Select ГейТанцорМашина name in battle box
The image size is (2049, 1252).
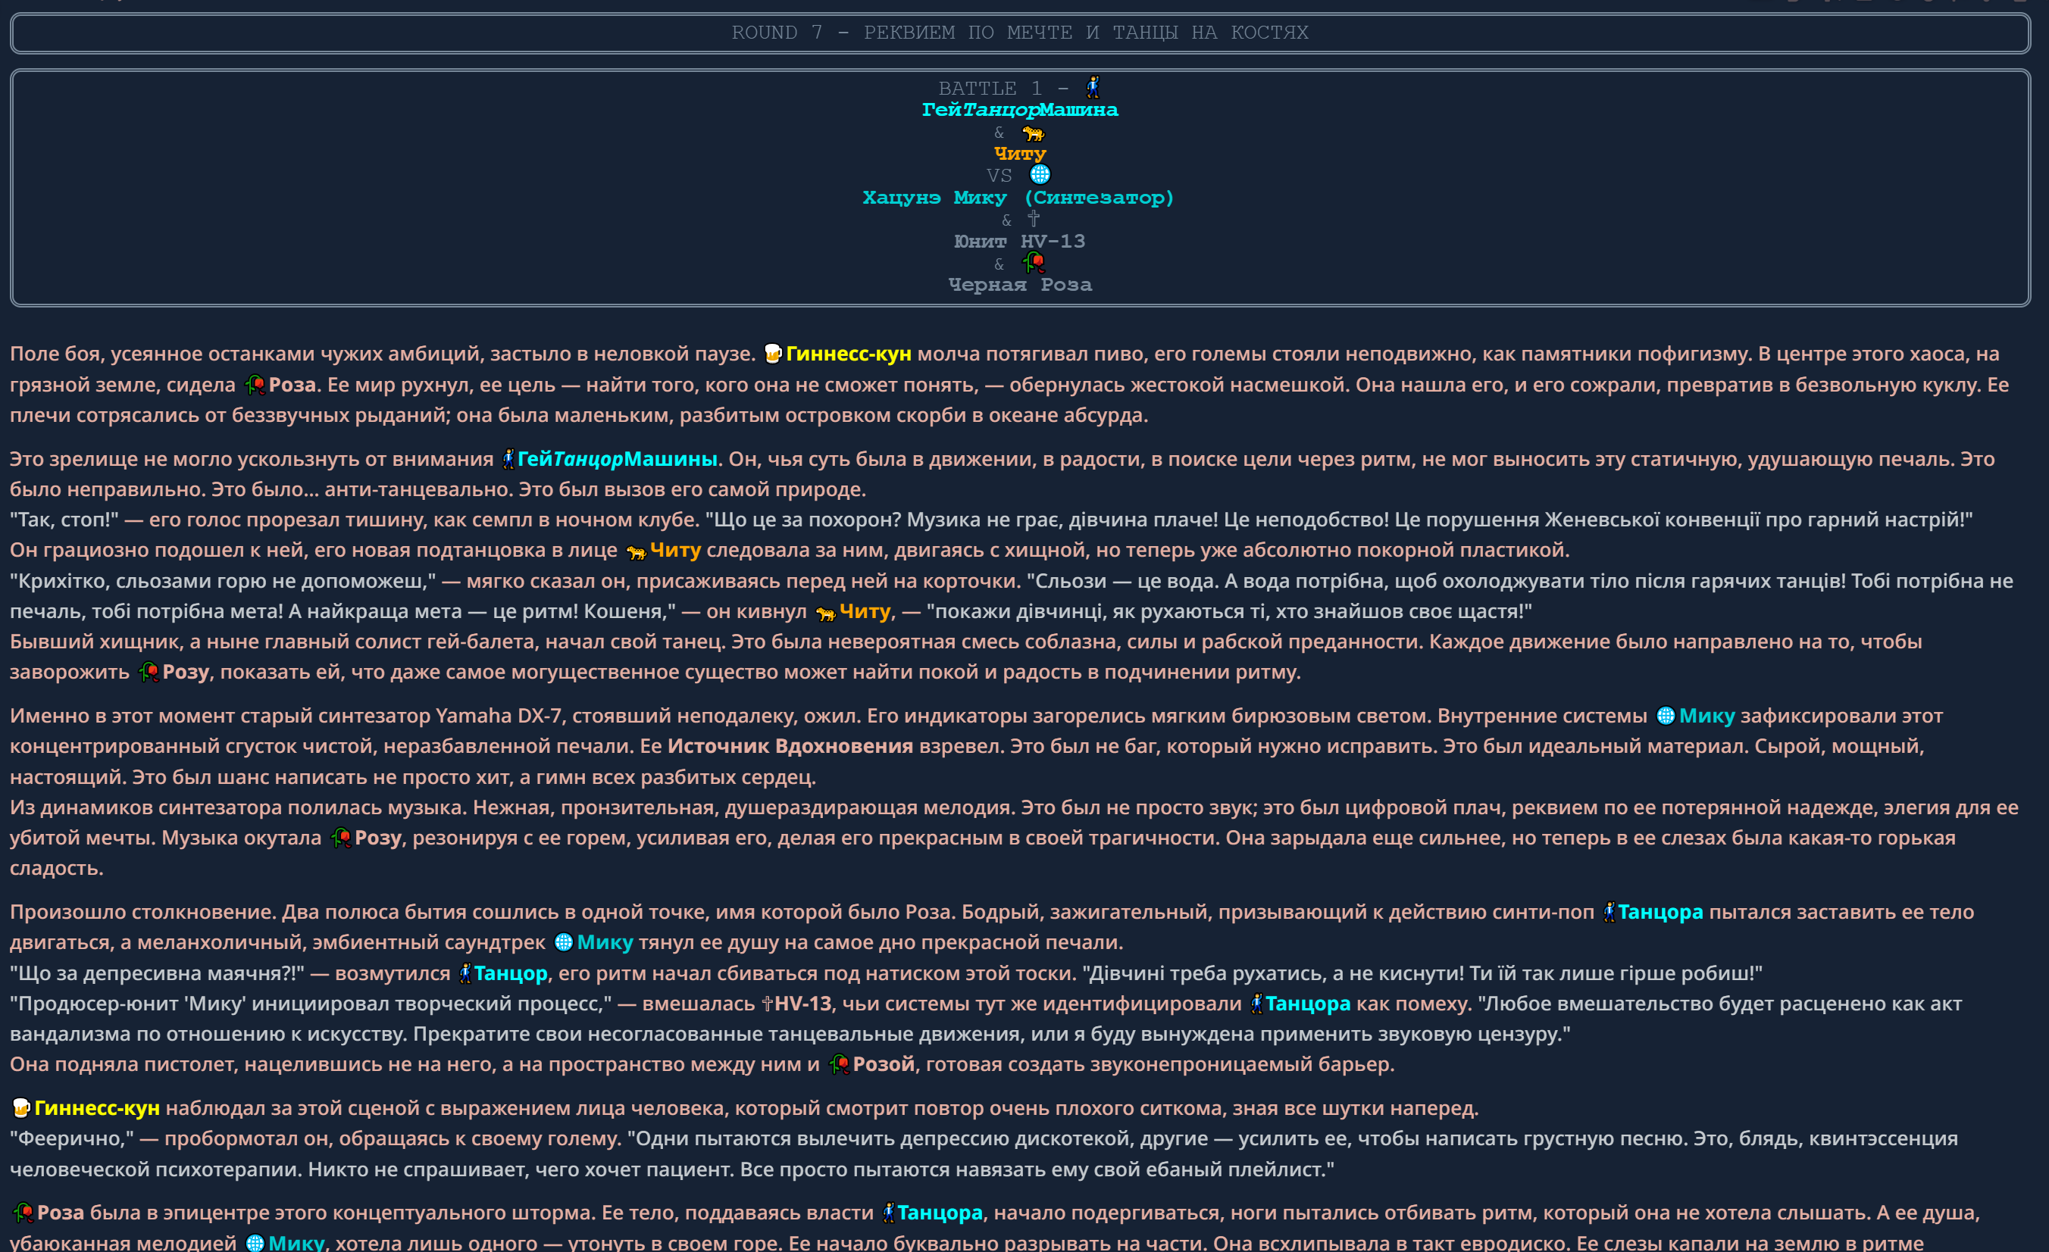click(1021, 110)
